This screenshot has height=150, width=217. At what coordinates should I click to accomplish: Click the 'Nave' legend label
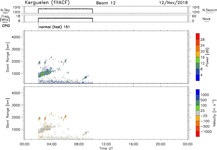click(x=206, y=19)
